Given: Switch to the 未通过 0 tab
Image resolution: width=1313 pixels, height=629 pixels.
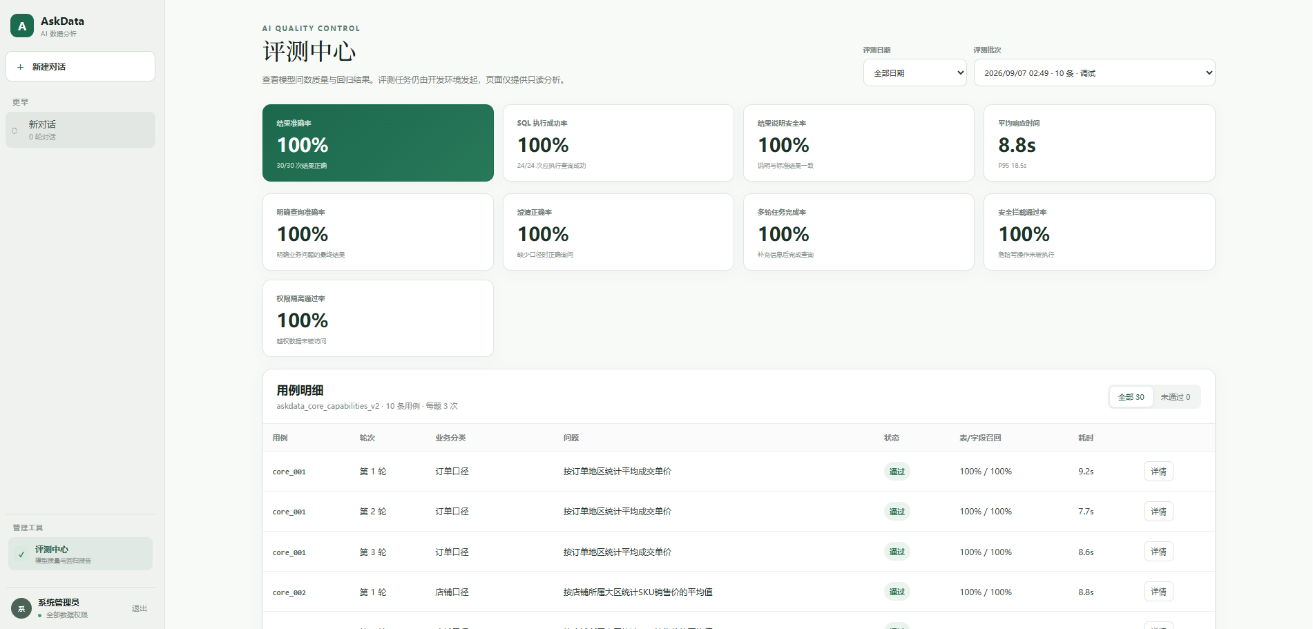Looking at the screenshot, I should [x=1175, y=397].
